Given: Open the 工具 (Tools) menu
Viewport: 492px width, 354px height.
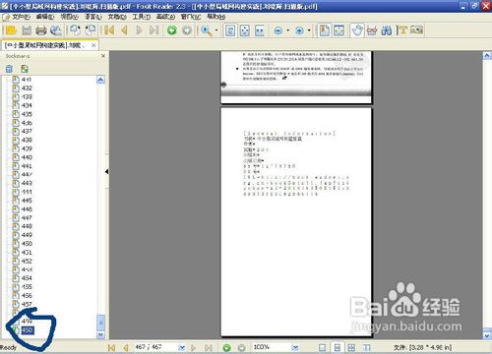Looking at the screenshot, I should pyautogui.click(x=142, y=17).
